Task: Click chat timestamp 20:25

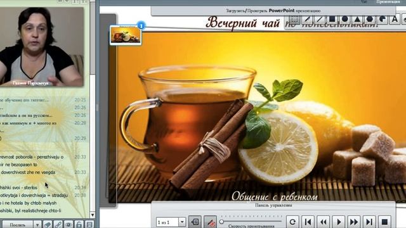Action: point(80,100)
